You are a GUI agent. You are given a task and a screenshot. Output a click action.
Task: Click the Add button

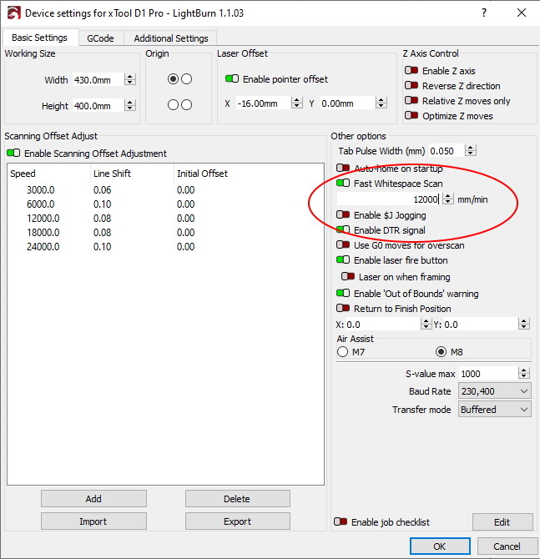[x=93, y=498]
